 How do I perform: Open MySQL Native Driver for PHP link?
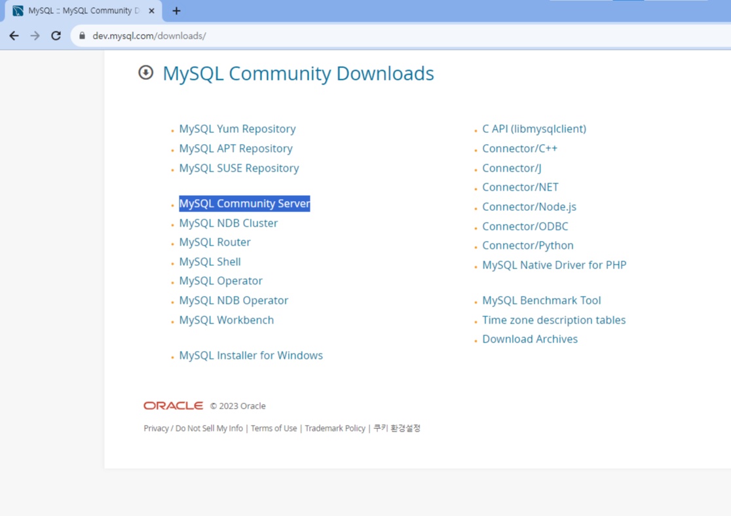pos(554,265)
